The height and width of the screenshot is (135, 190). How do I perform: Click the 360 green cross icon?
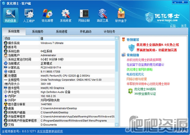130,91
